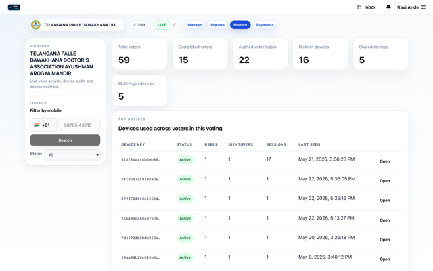The height and width of the screenshot is (271, 433).
Task: Open the Payments tab
Action: click(265, 25)
